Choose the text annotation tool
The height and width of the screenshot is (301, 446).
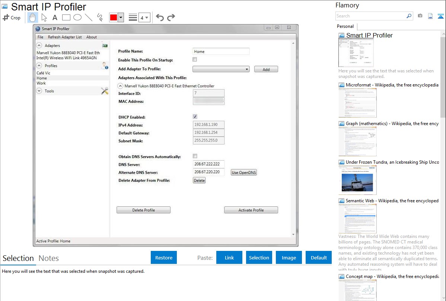(x=55, y=17)
